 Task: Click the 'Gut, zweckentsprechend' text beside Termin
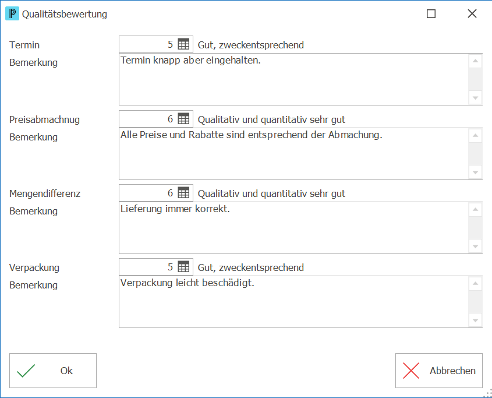(251, 45)
